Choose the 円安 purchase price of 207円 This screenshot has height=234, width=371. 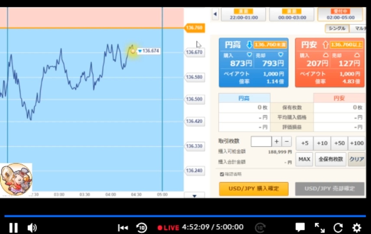pyautogui.click(x=314, y=60)
